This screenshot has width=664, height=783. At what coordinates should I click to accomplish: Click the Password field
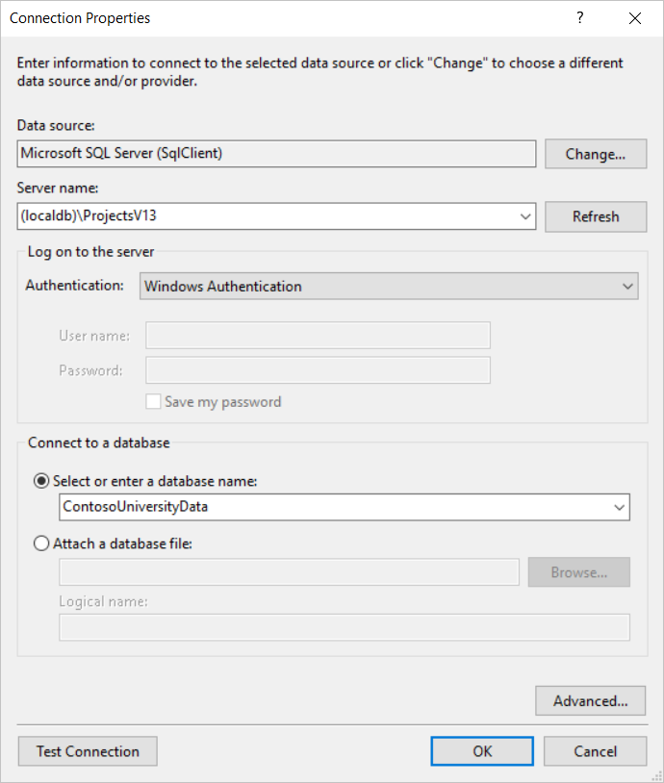pos(318,370)
